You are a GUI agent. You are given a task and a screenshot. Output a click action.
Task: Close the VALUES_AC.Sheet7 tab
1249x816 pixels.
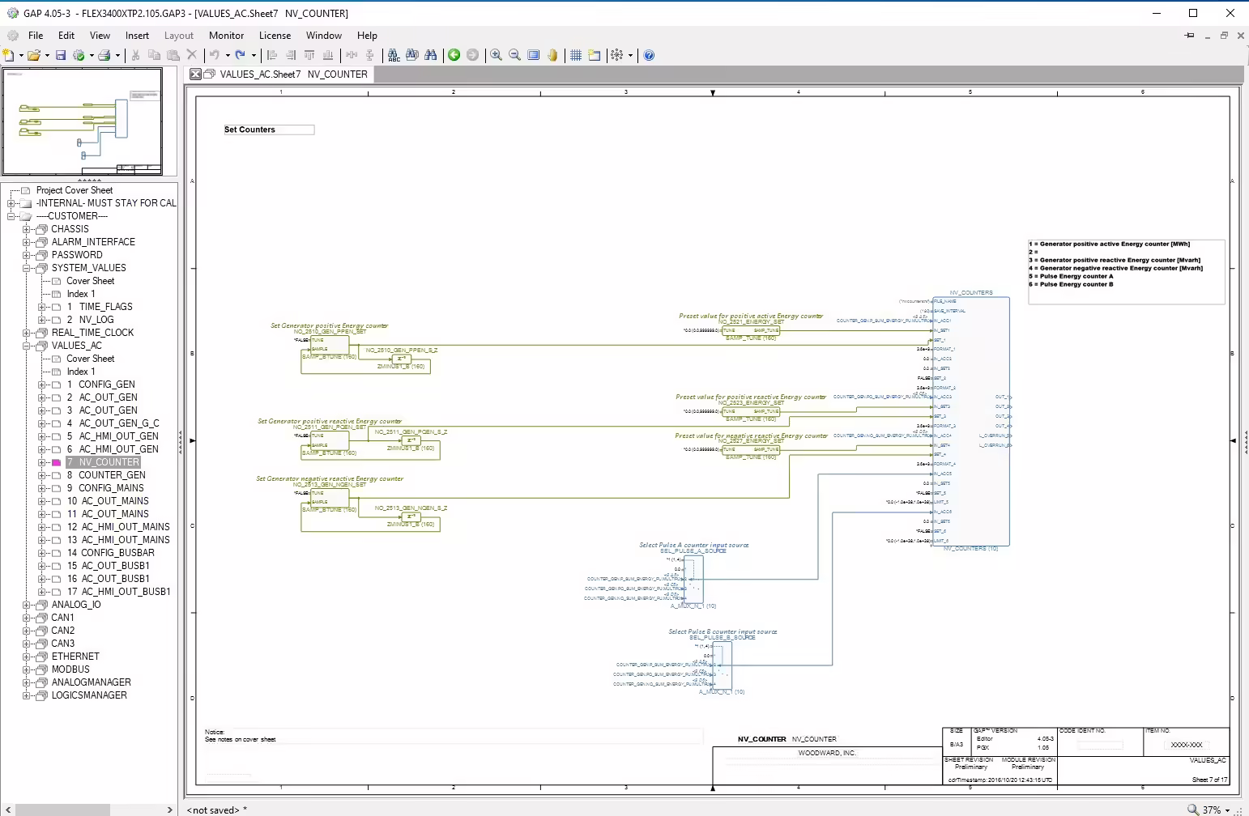(195, 74)
